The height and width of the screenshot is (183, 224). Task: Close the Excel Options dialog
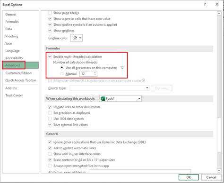point(217,4)
